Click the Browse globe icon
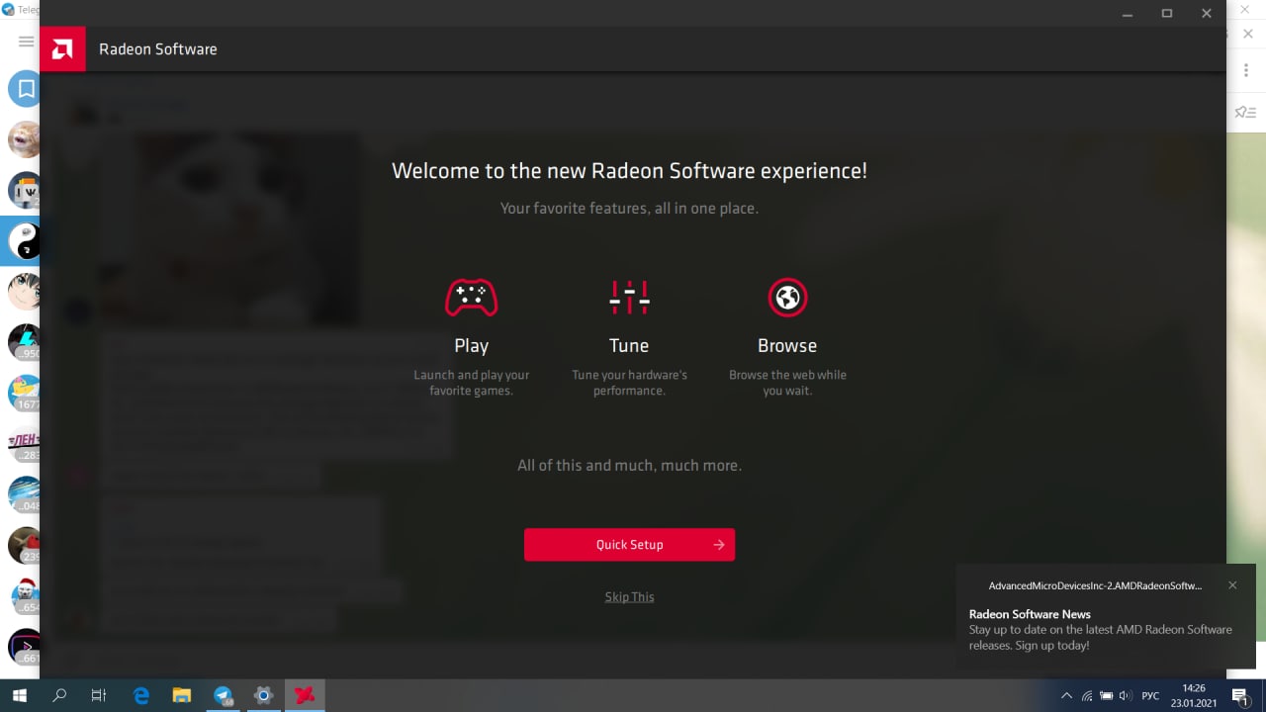 coord(787,298)
